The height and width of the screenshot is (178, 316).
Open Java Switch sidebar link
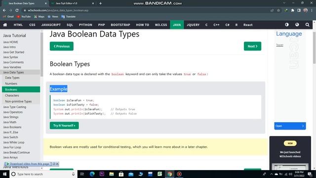(x=10, y=137)
